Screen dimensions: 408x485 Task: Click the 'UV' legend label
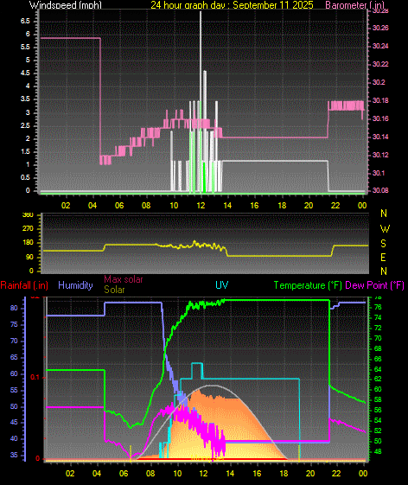222,285
